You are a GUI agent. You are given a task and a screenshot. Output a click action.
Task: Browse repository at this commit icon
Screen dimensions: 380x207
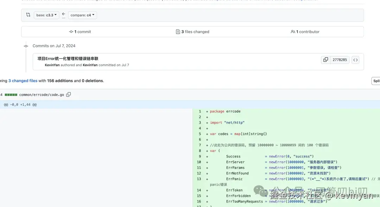(355, 60)
